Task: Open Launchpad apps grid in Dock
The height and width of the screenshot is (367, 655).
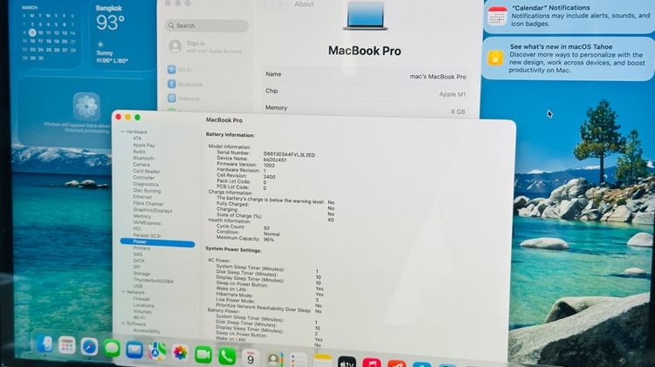Action: 66,345
